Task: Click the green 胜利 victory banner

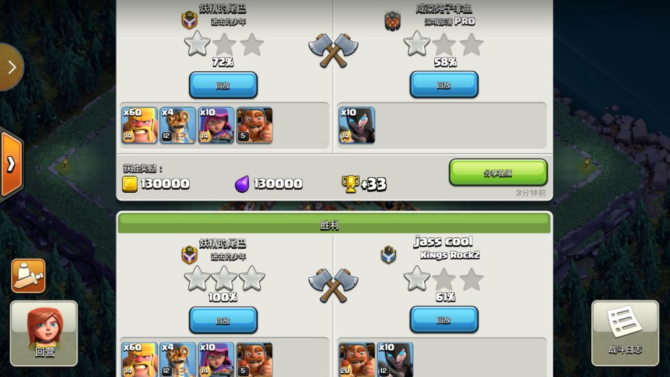Action: (x=334, y=224)
